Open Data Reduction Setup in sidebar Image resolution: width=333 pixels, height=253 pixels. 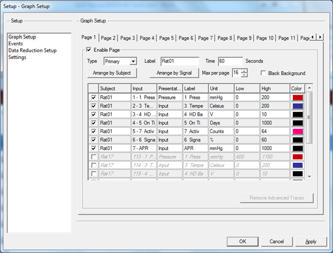(32, 50)
